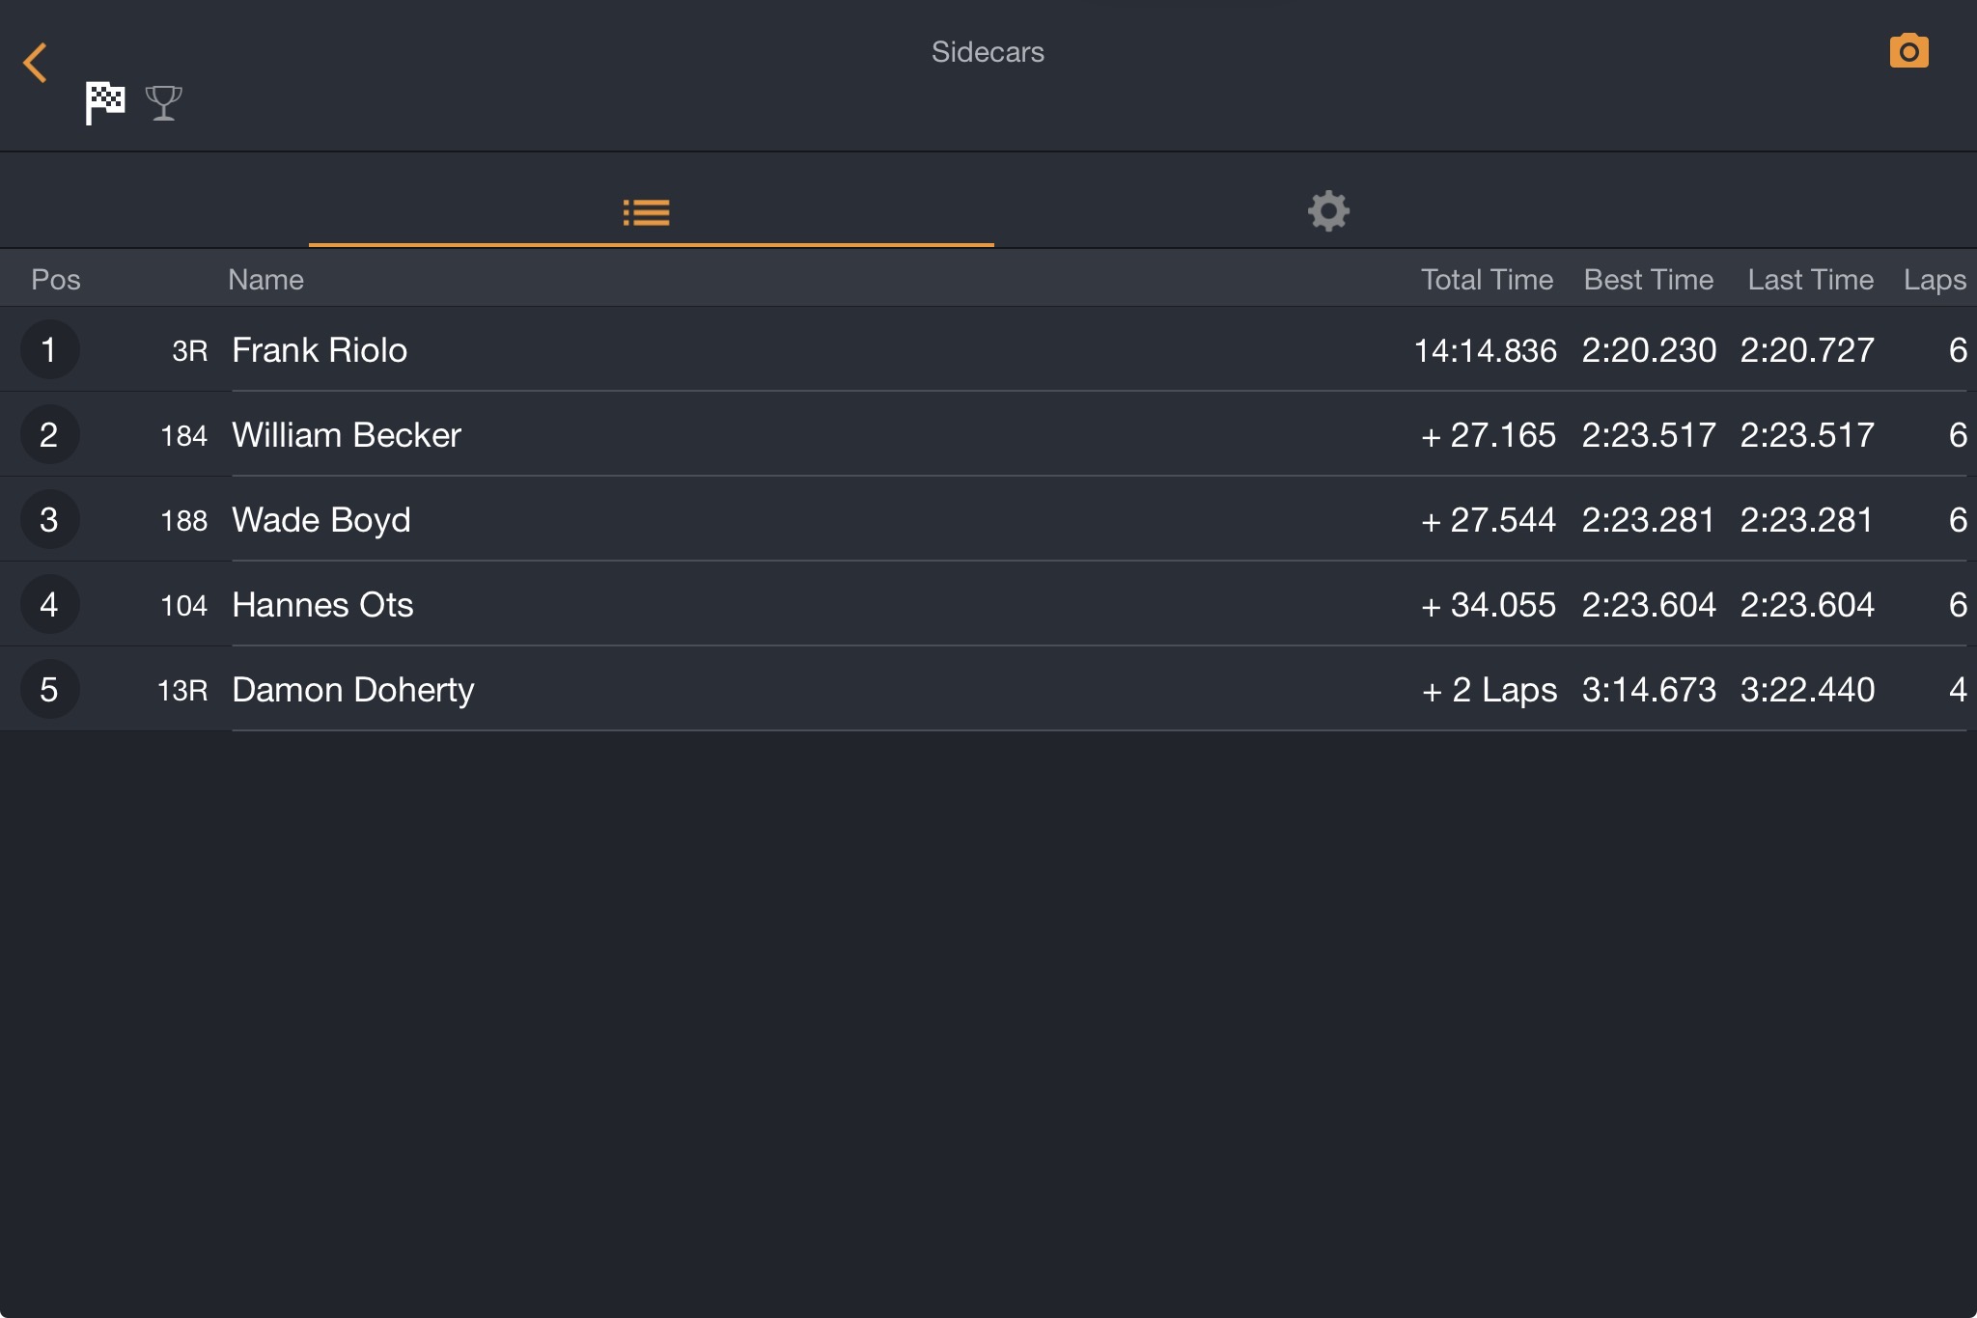1977x1318 pixels.
Task: Tap the Laps column header
Action: pos(1935,281)
